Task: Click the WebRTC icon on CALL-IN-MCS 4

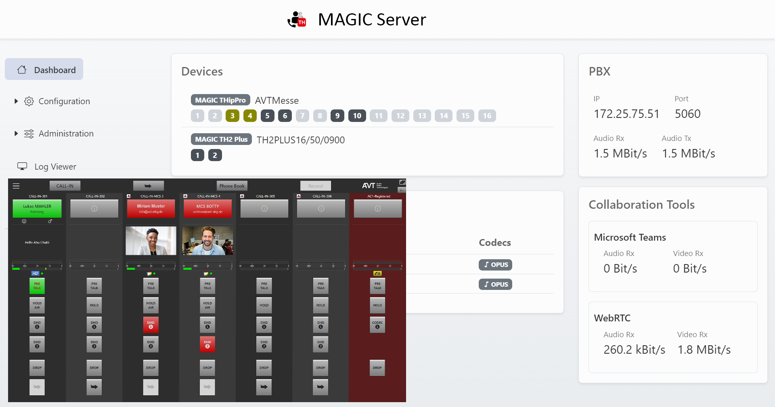Action: point(206,273)
